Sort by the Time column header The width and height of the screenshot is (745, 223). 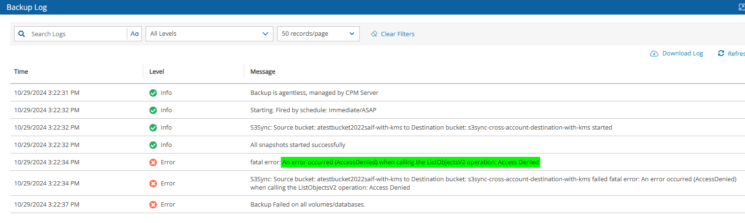coord(21,71)
